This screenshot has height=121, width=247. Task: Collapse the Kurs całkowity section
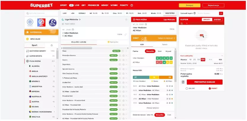pyautogui.click(x=222, y=56)
